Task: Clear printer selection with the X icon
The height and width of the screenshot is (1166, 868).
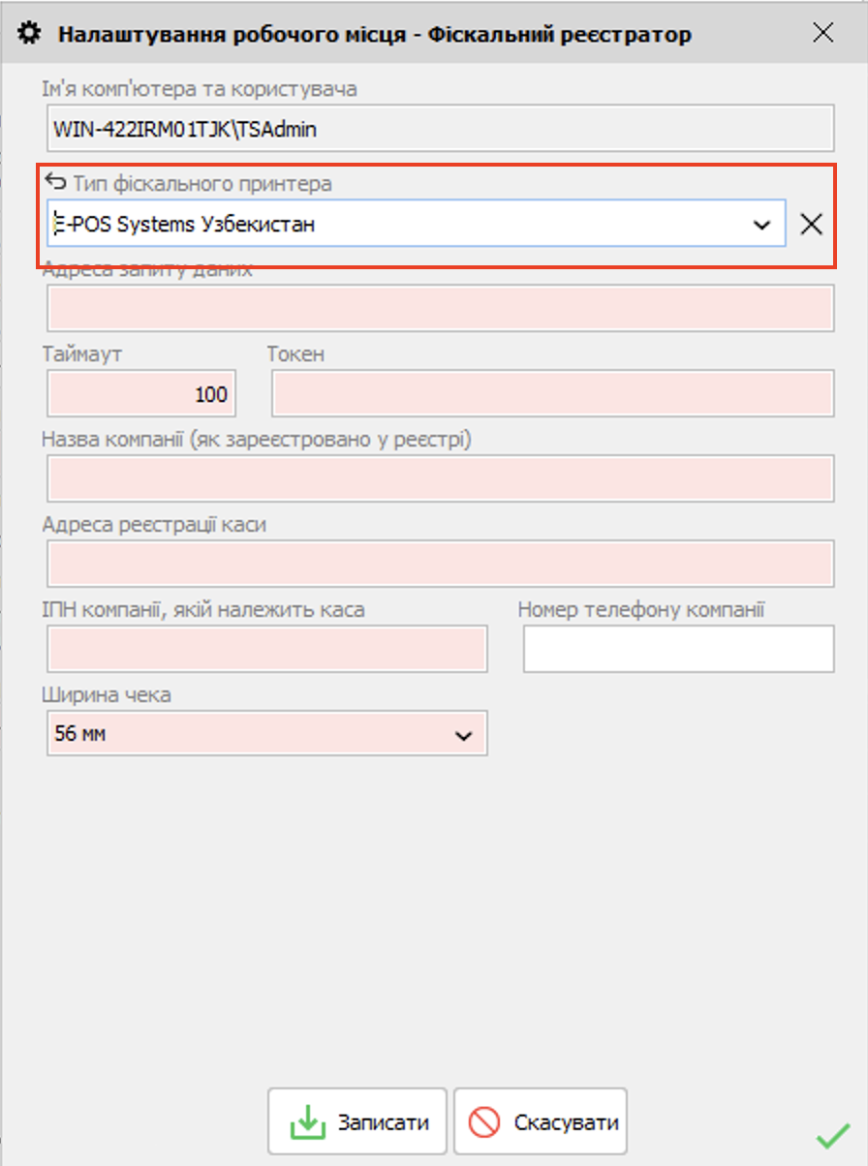Action: tap(812, 224)
